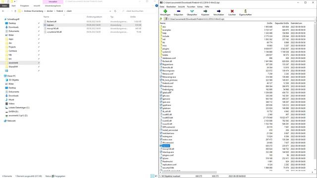Click the Eigenschaften properties icon in 7-Zip
The image size is (317, 178).
(x=245, y=11)
